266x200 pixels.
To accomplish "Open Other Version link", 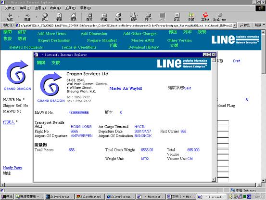I will [x=179, y=40].
